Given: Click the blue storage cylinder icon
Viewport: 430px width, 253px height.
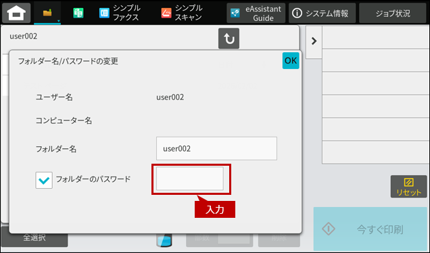Looking at the screenshot, I should click(x=164, y=240).
